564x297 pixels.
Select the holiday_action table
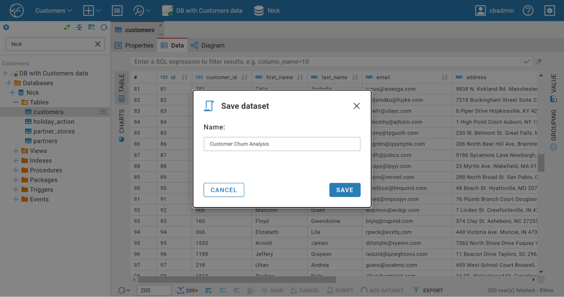[54, 122]
